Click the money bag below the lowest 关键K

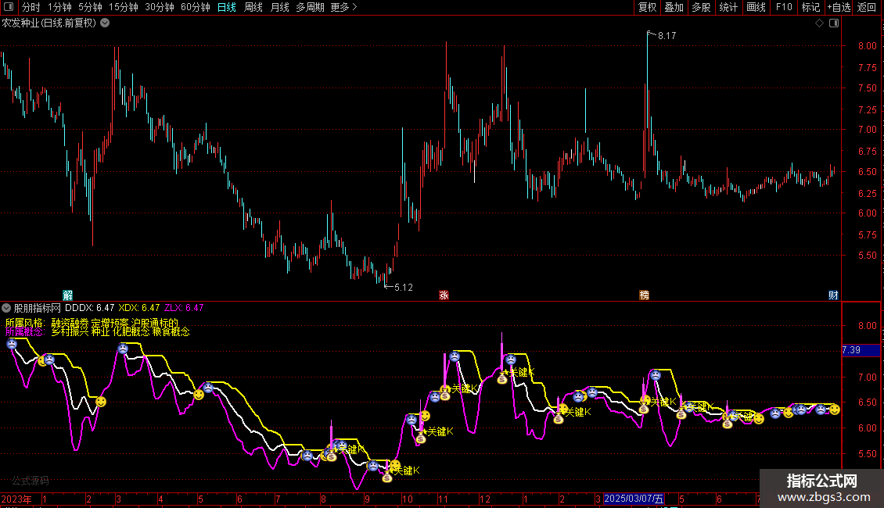(386, 478)
